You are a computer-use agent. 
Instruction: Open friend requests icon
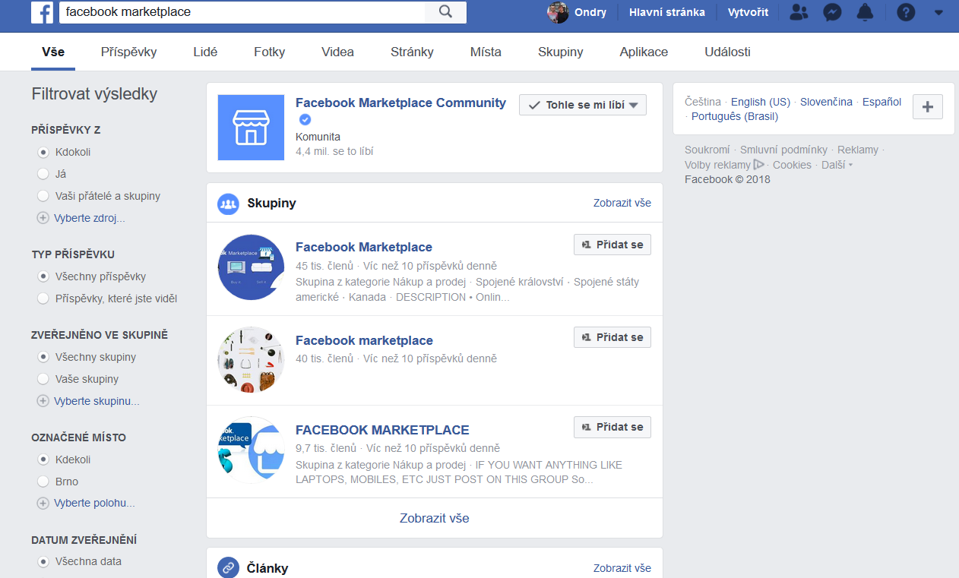click(x=799, y=12)
